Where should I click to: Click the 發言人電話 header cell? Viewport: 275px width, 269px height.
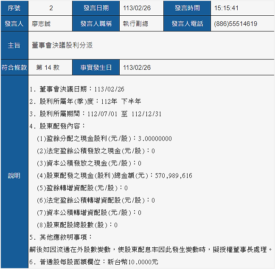(187, 24)
